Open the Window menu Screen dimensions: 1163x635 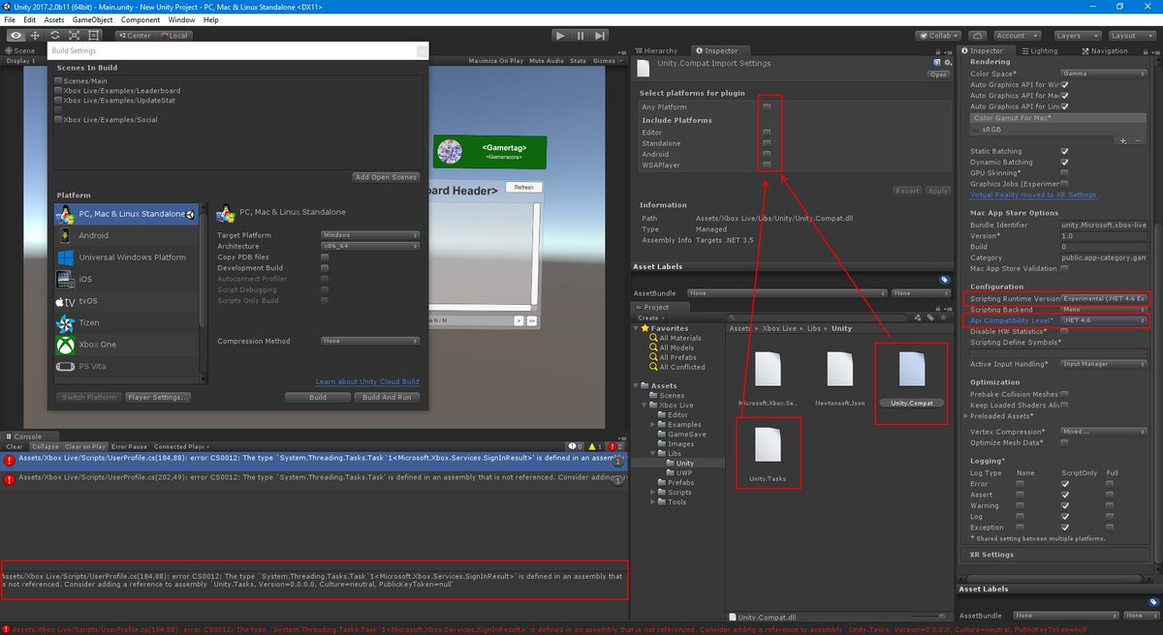click(x=180, y=19)
